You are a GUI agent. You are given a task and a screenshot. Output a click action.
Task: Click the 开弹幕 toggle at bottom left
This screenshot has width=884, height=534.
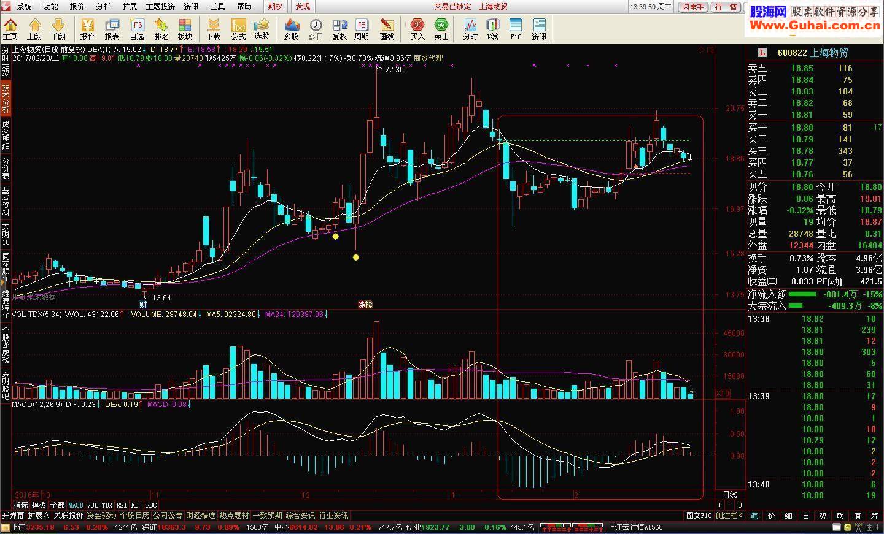click(12, 516)
